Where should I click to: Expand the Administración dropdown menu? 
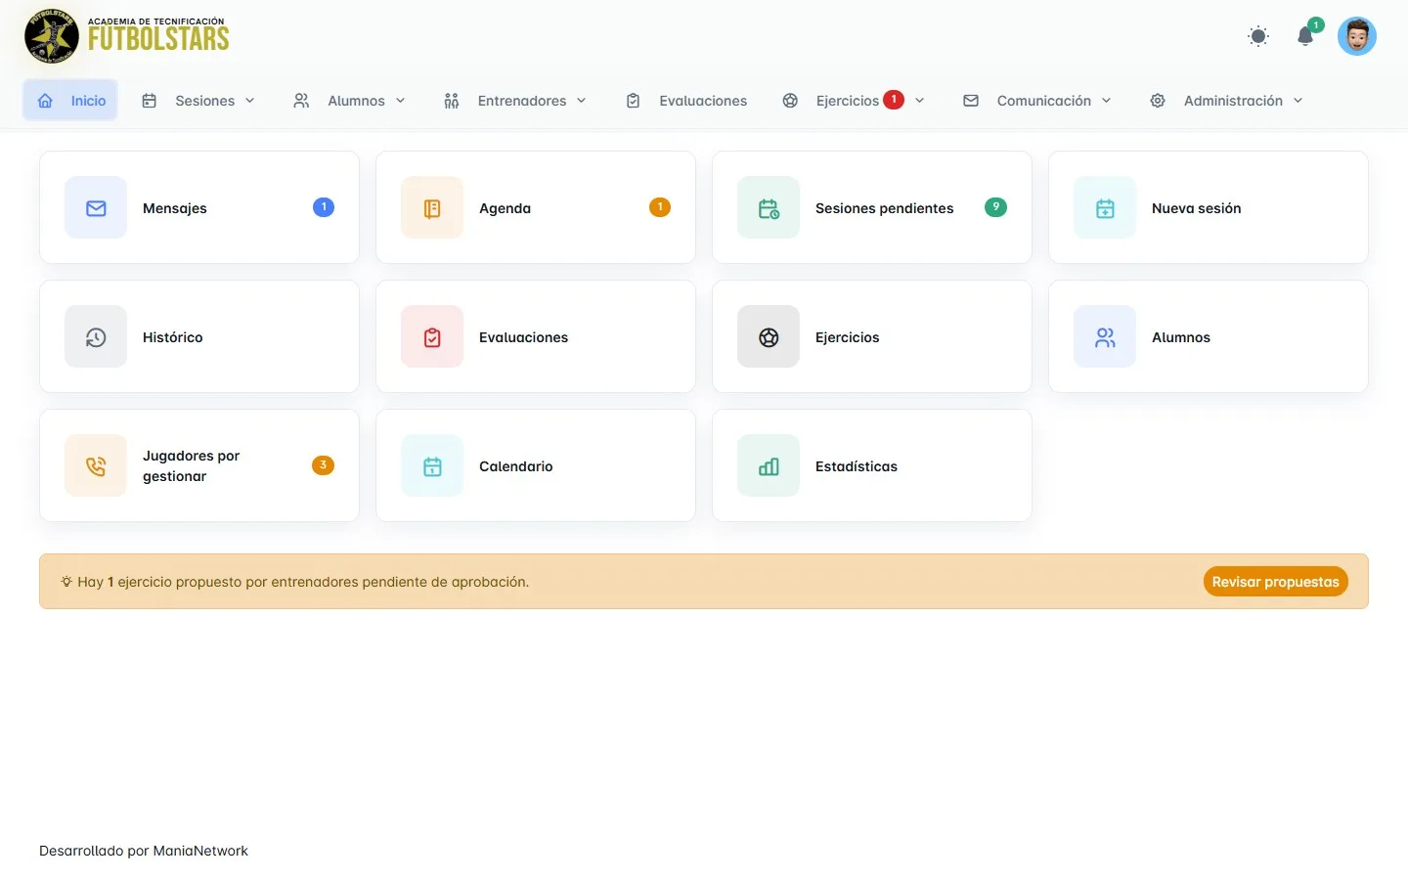point(1226,101)
